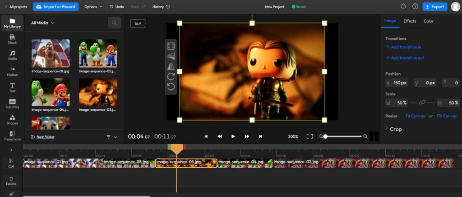The width and height of the screenshot is (462, 197).
Task: Rewind playback
Action: tap(220, 136)
